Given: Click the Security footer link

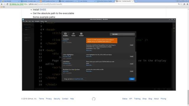Looking at the screenshot, I should pos(57,99).
